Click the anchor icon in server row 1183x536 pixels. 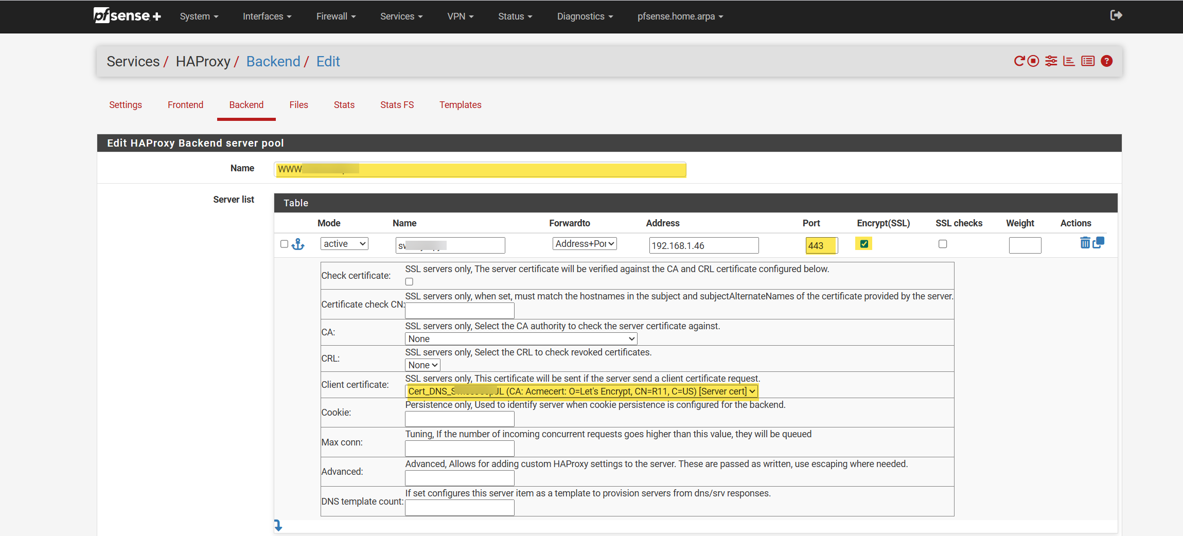[298, 244]
